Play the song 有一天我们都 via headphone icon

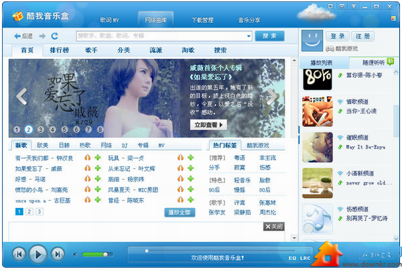point(88,158)
